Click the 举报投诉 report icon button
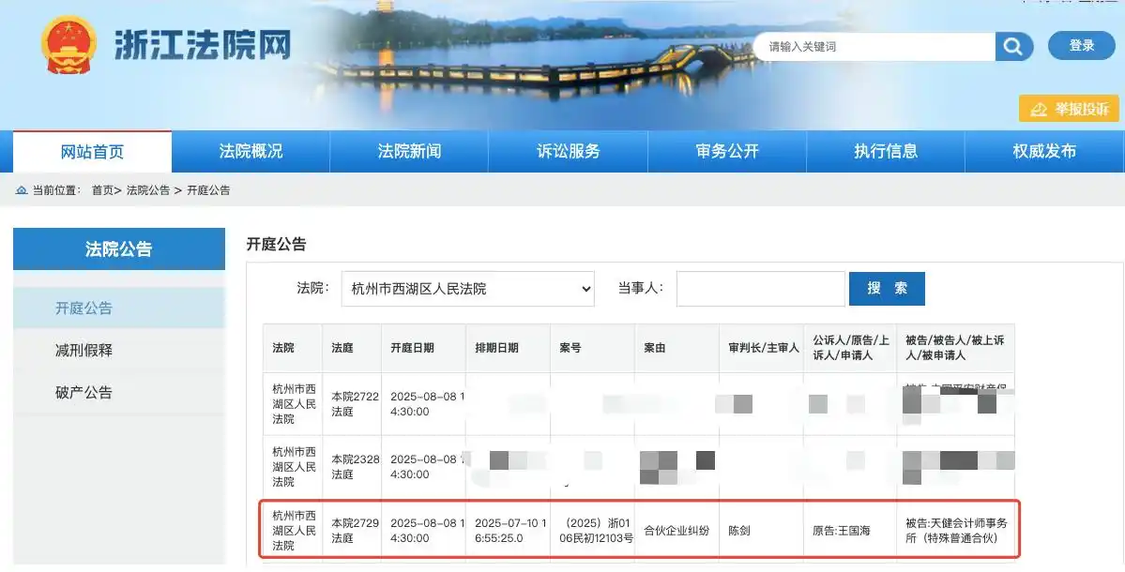Image resolution: width=1125 pixels, height=572 pixels. pyautogui.click(x=1069, y=109)
